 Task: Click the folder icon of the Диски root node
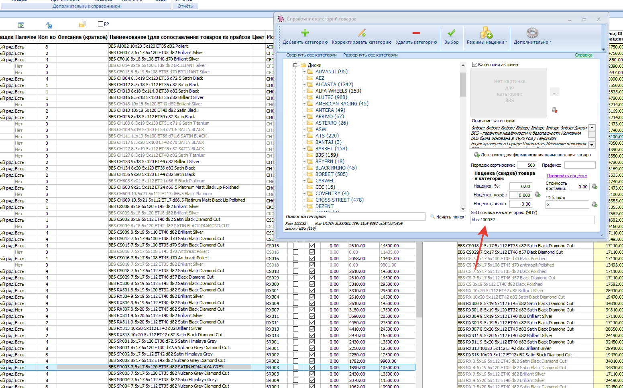pyautogui.click(x=303, y=65)
